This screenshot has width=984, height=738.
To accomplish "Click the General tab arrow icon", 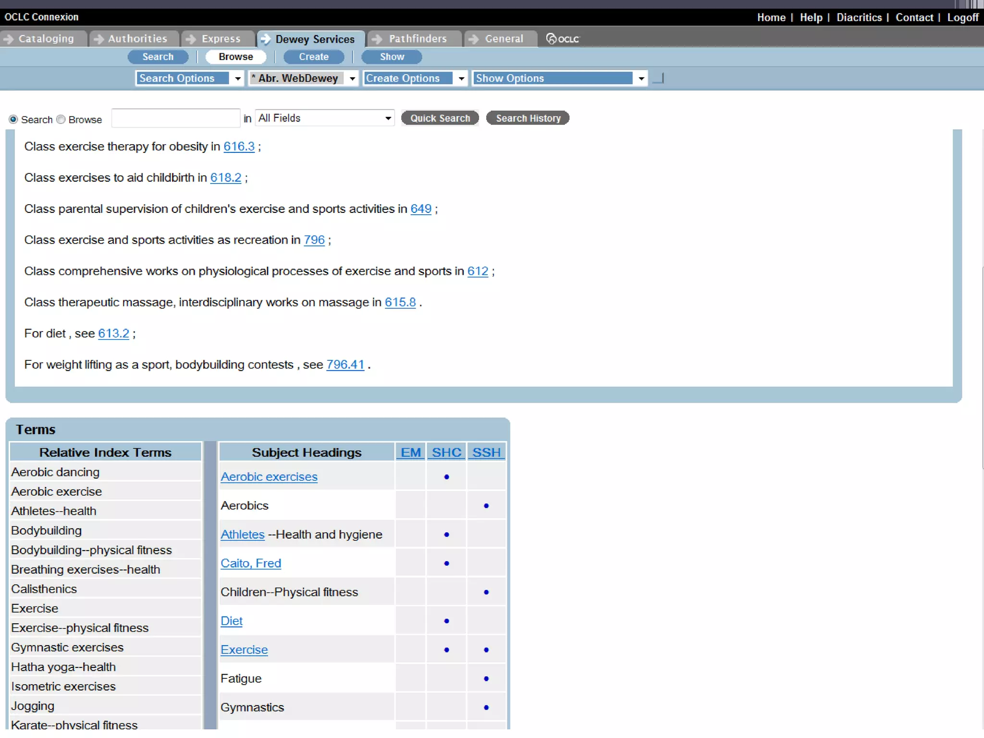I will tap(473, 38).
